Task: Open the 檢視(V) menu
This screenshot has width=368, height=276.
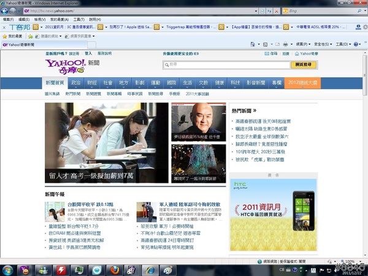Action: point(39,20)
